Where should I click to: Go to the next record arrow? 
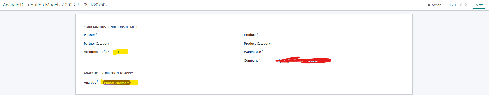(466, 5)
